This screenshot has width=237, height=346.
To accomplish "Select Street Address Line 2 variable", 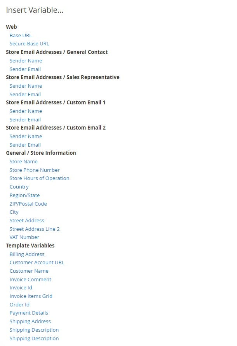I will click(35, 229).
